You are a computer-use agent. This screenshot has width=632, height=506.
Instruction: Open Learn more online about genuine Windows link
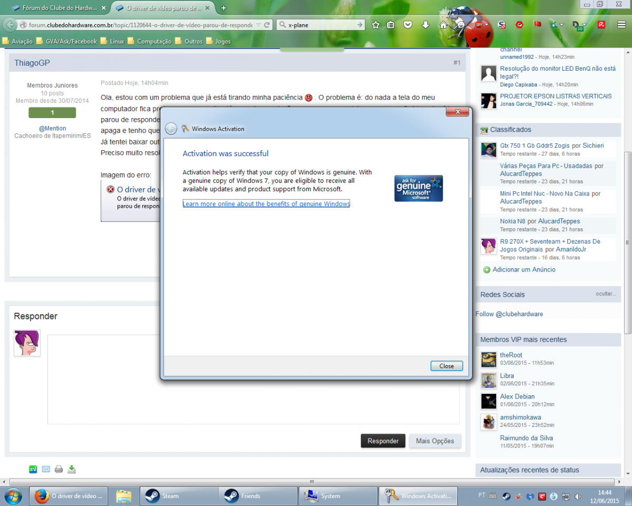tap(266, 203)
